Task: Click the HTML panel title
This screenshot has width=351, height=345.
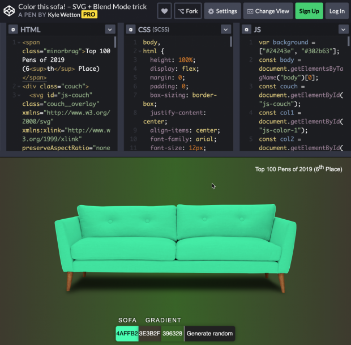Action: click(31, 29)
